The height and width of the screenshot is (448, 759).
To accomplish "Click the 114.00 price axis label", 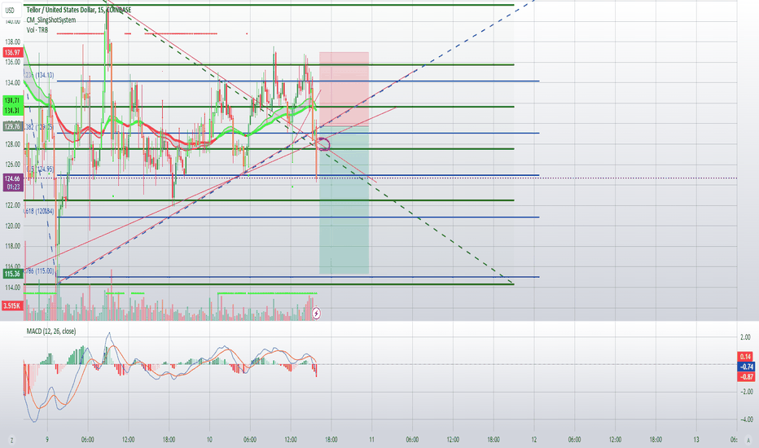I will click(x=12, y=288).
